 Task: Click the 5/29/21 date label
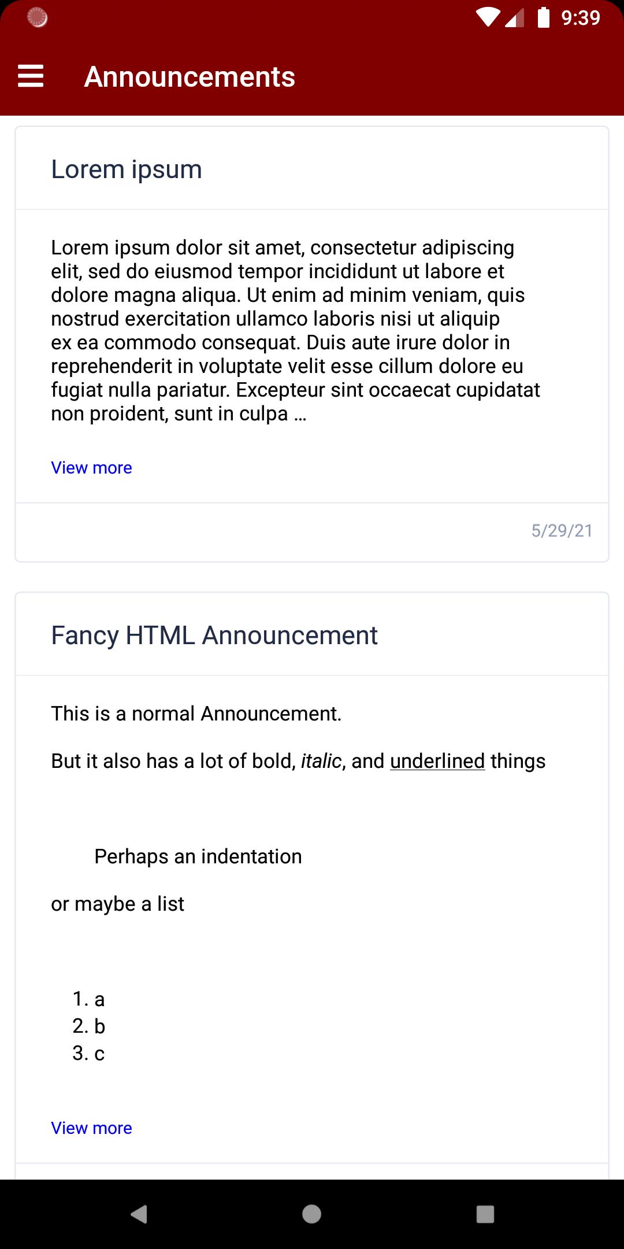(562, 531)
